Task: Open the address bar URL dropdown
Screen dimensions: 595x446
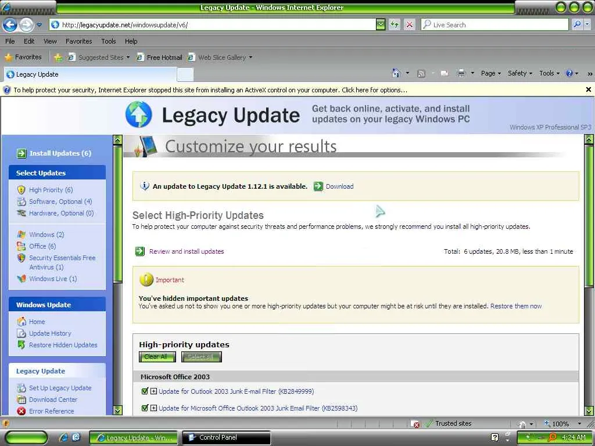Action: point(381,25)
